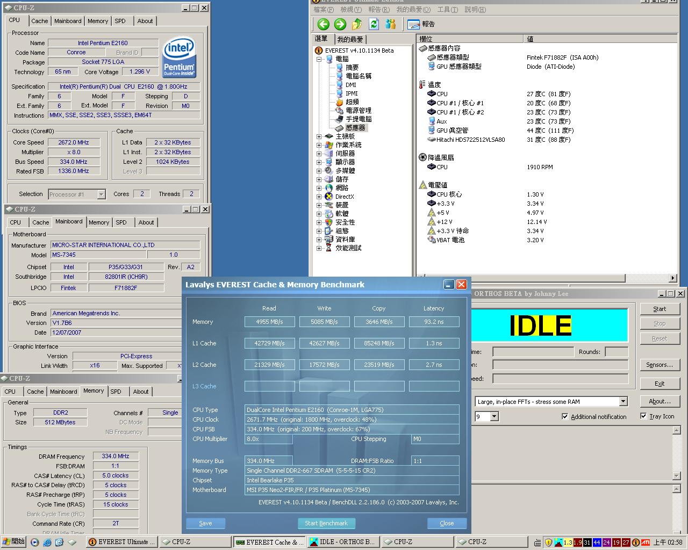This screenshot has height=550, width=688.
Task: Open the ORTHOS Sensors... dialog
Action: click(660, 365)
